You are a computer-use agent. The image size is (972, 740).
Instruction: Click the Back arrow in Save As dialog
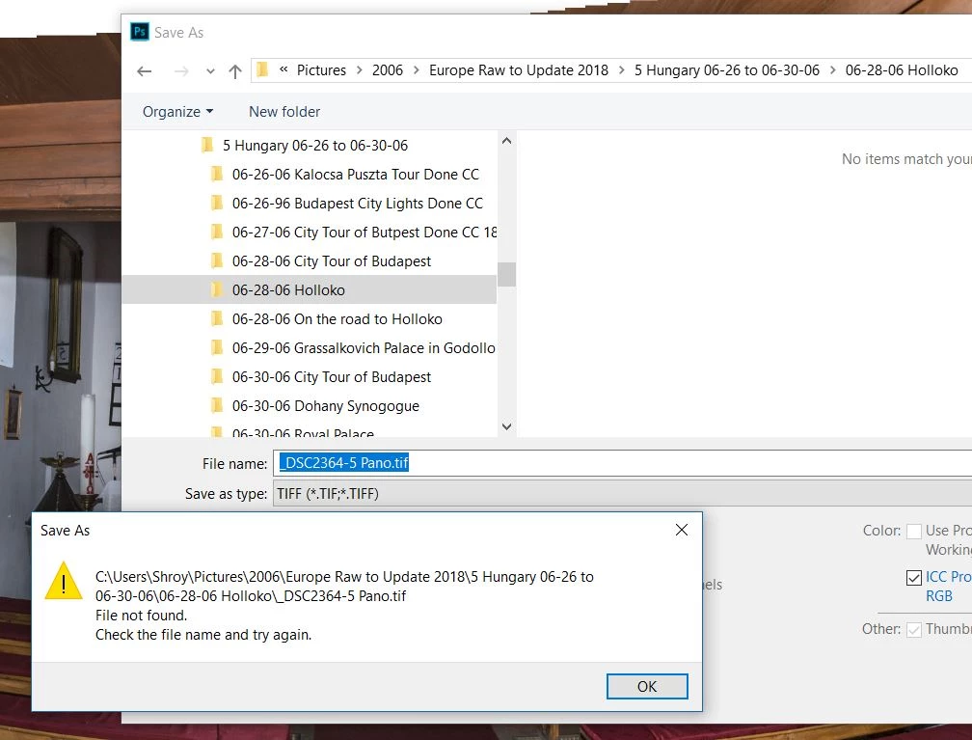[x=145, y=71]
